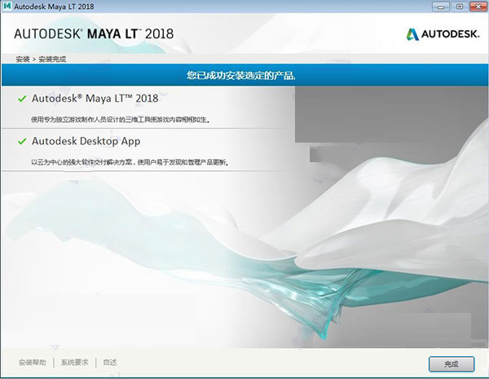Open the 安装帮助 installation help link
This screenshot has width=489, height=379.
[32, 363]
